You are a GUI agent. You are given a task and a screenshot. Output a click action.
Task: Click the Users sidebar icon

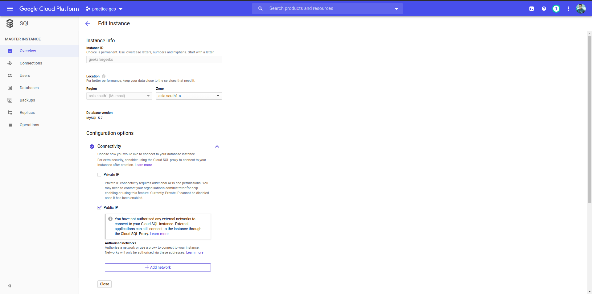10,76
